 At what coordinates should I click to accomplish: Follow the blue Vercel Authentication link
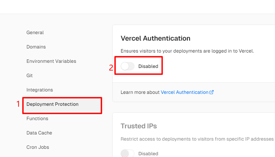coord(185,92)
